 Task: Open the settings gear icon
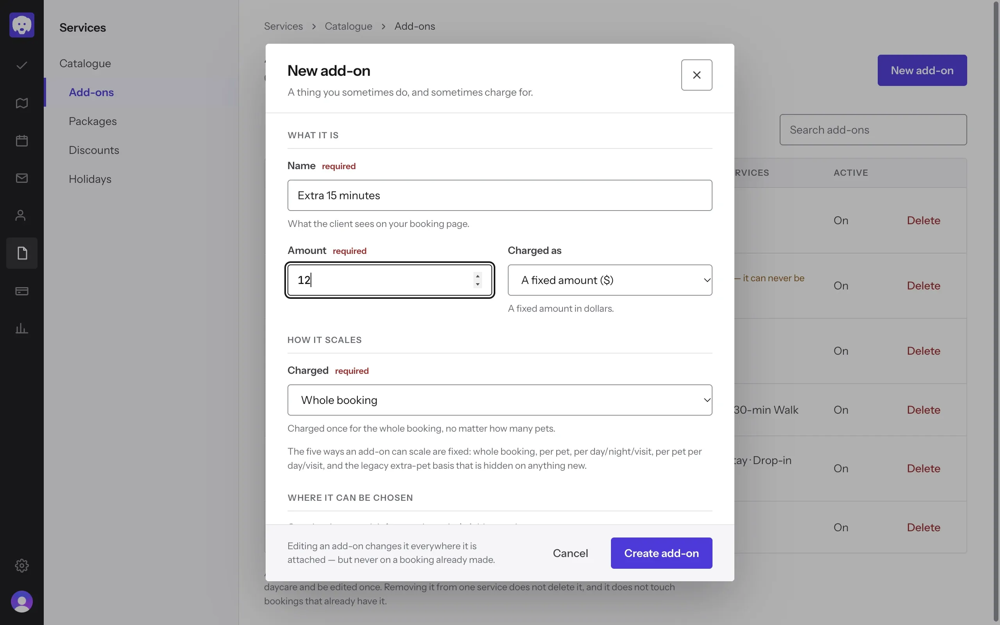coord(22,565)
